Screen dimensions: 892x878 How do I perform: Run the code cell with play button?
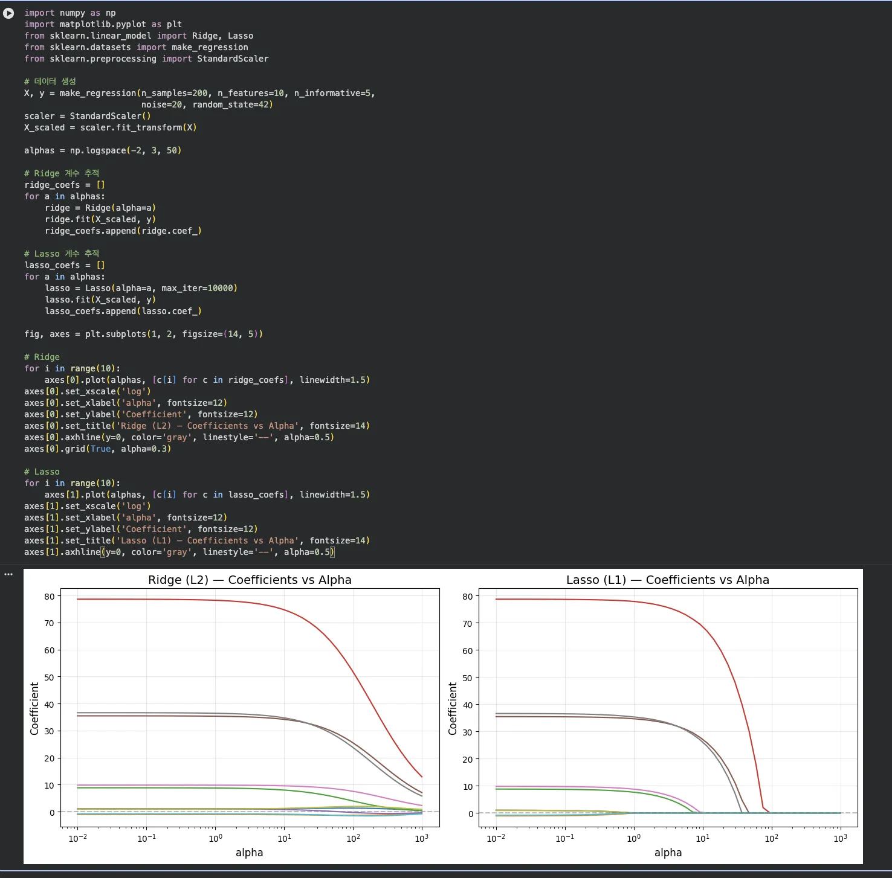(8, 13)
